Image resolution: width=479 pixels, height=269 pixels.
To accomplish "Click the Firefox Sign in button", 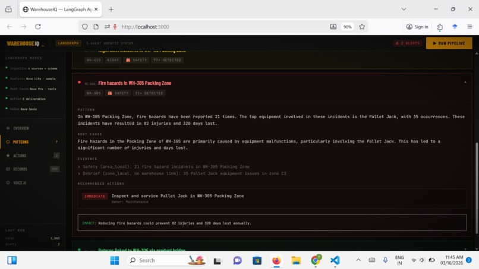I will [417, 27].
